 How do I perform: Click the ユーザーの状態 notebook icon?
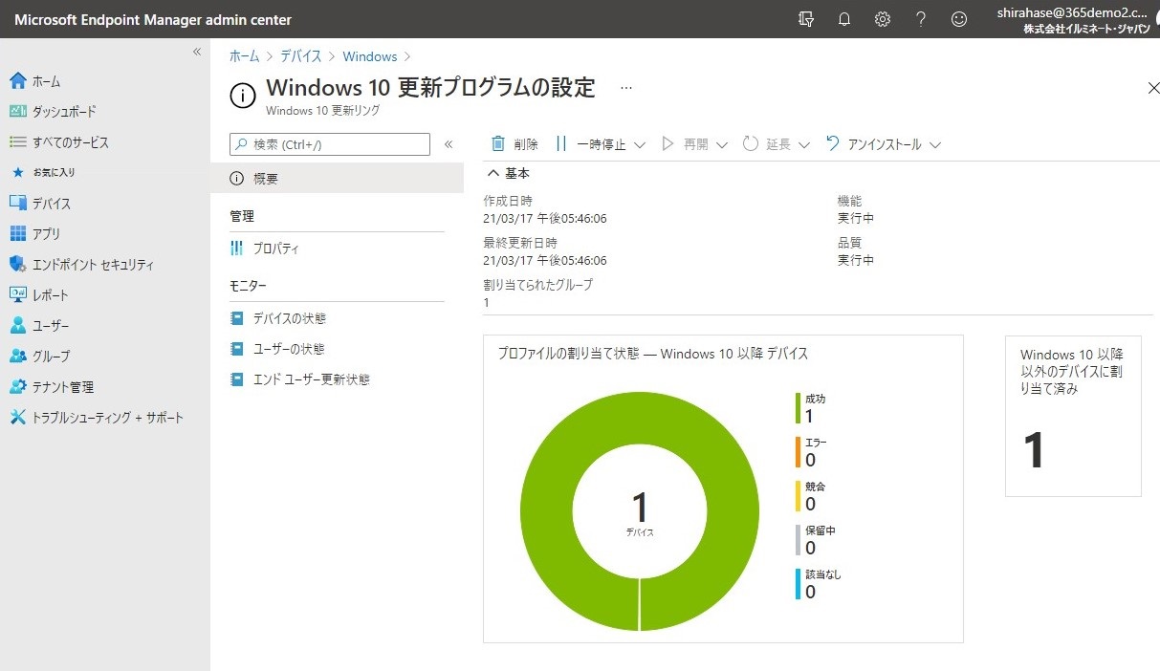[237, 349]
